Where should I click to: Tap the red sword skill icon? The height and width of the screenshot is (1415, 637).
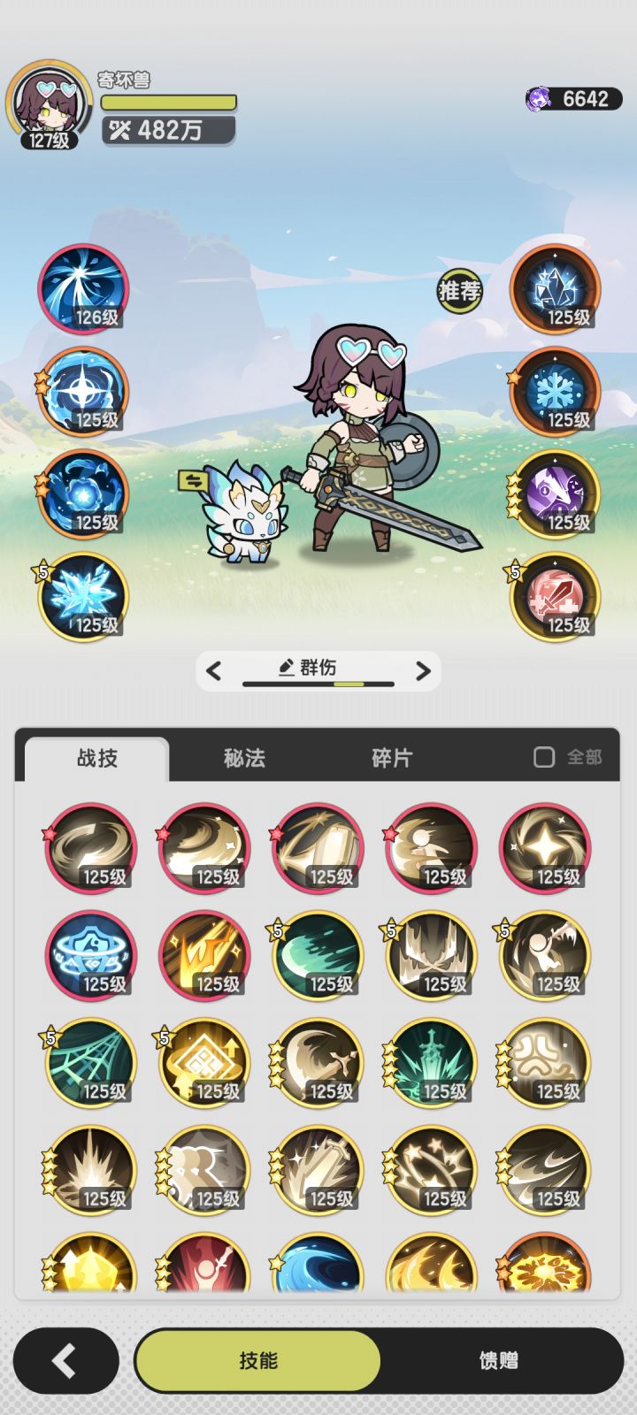click(x=556, y=597)
